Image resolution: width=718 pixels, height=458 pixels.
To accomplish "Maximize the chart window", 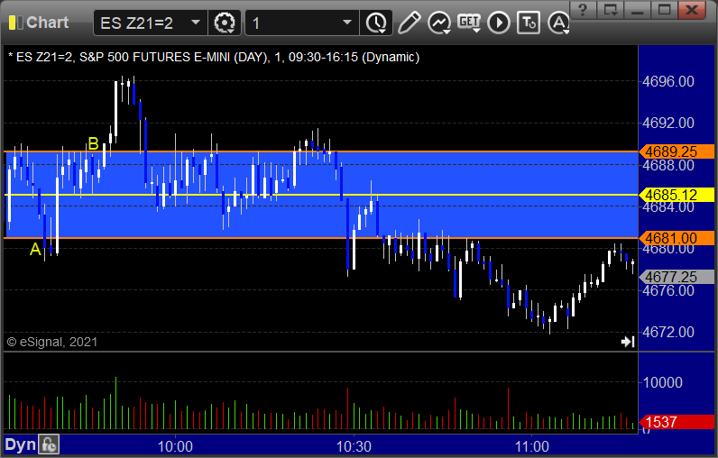I will click(665, 10).
